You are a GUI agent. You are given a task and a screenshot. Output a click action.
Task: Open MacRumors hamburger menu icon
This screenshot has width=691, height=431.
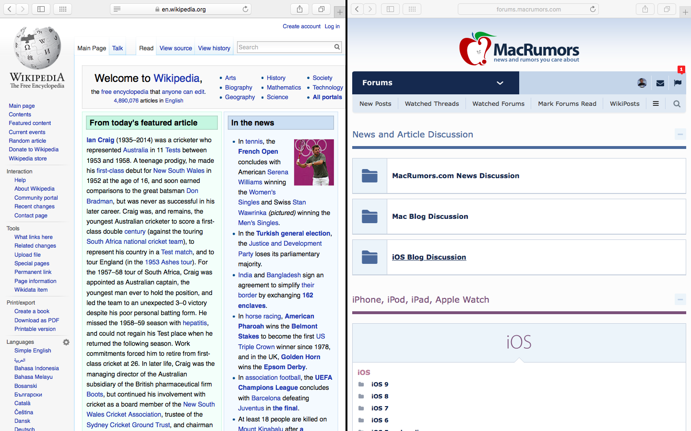[655, 103]
